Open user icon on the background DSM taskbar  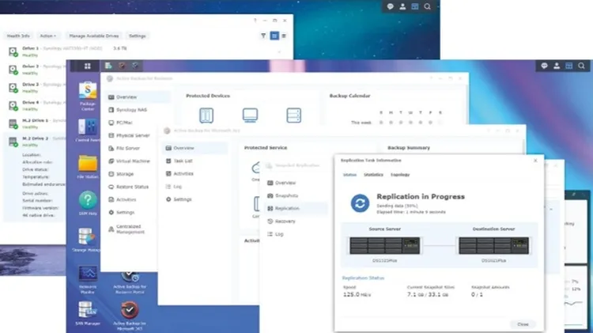point(402,6)
